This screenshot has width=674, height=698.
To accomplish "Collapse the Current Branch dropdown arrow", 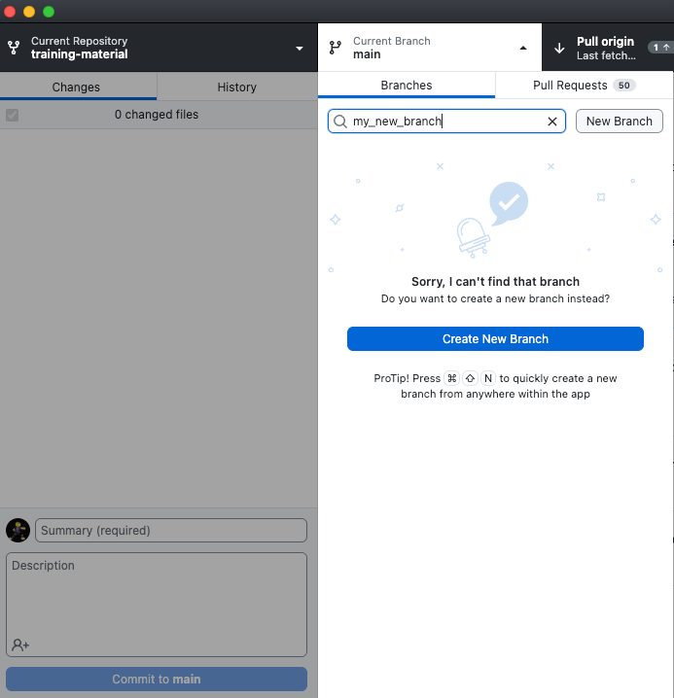I will pos(523,48).
